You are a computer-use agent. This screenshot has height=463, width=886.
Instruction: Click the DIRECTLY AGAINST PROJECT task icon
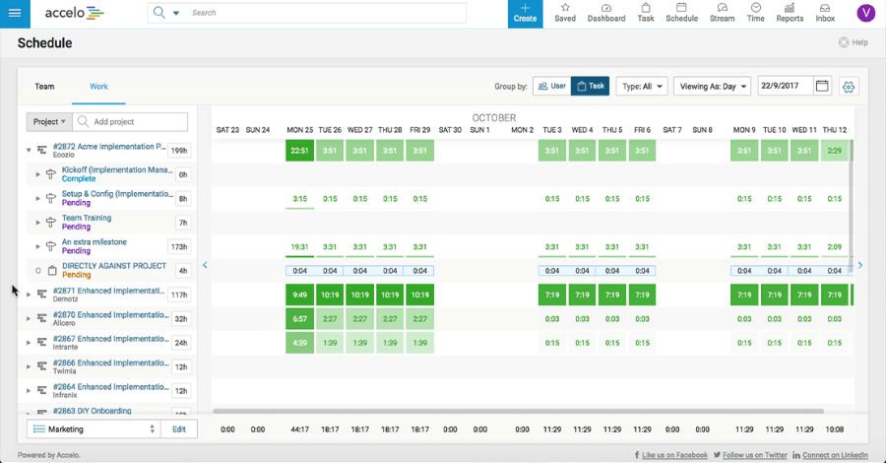pyautogui.click(x=52, y=271)
